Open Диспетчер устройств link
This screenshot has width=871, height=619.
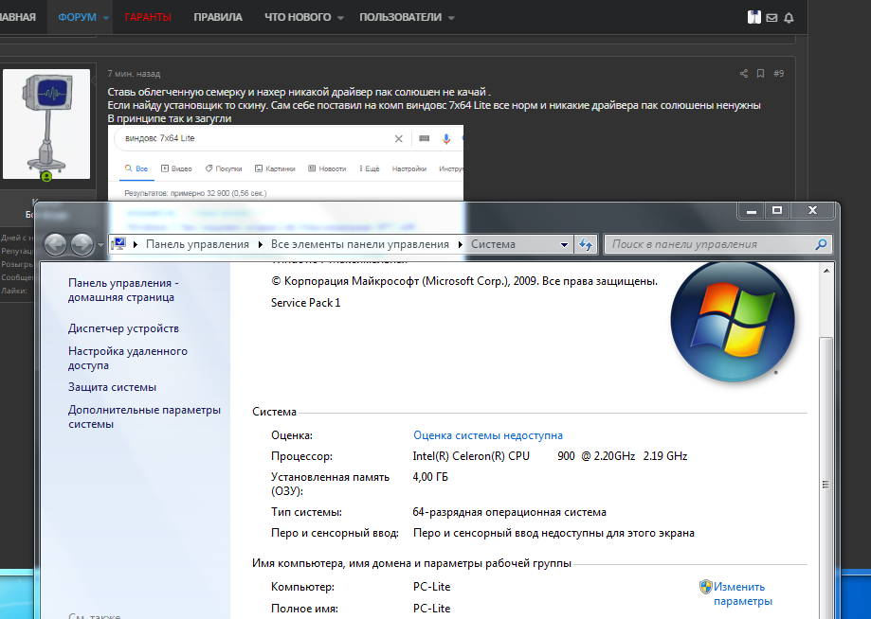123,328
